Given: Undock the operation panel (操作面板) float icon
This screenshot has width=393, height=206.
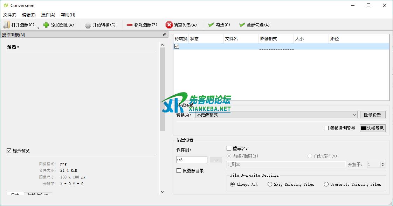Looking at the screenshot, I should [165, 35].
